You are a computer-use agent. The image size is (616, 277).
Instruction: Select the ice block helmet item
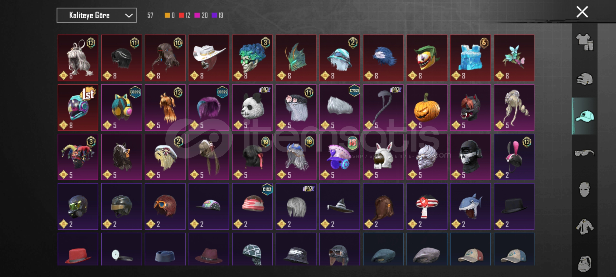tap(470, 58)
